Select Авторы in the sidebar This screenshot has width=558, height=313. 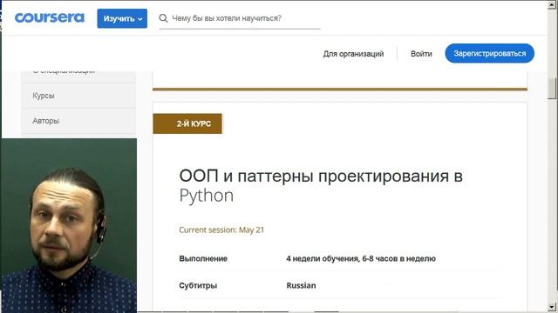[x=78, y=121]
